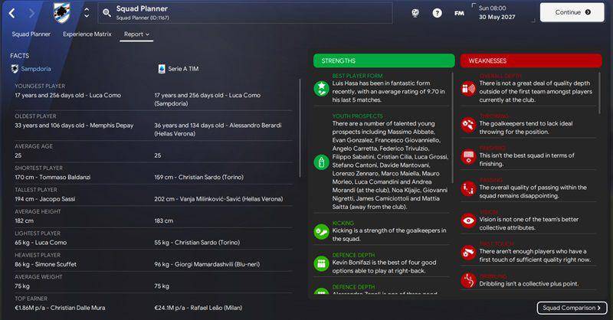
Task: Select '65 kg - Luca Como'
Action: point(41,243)
